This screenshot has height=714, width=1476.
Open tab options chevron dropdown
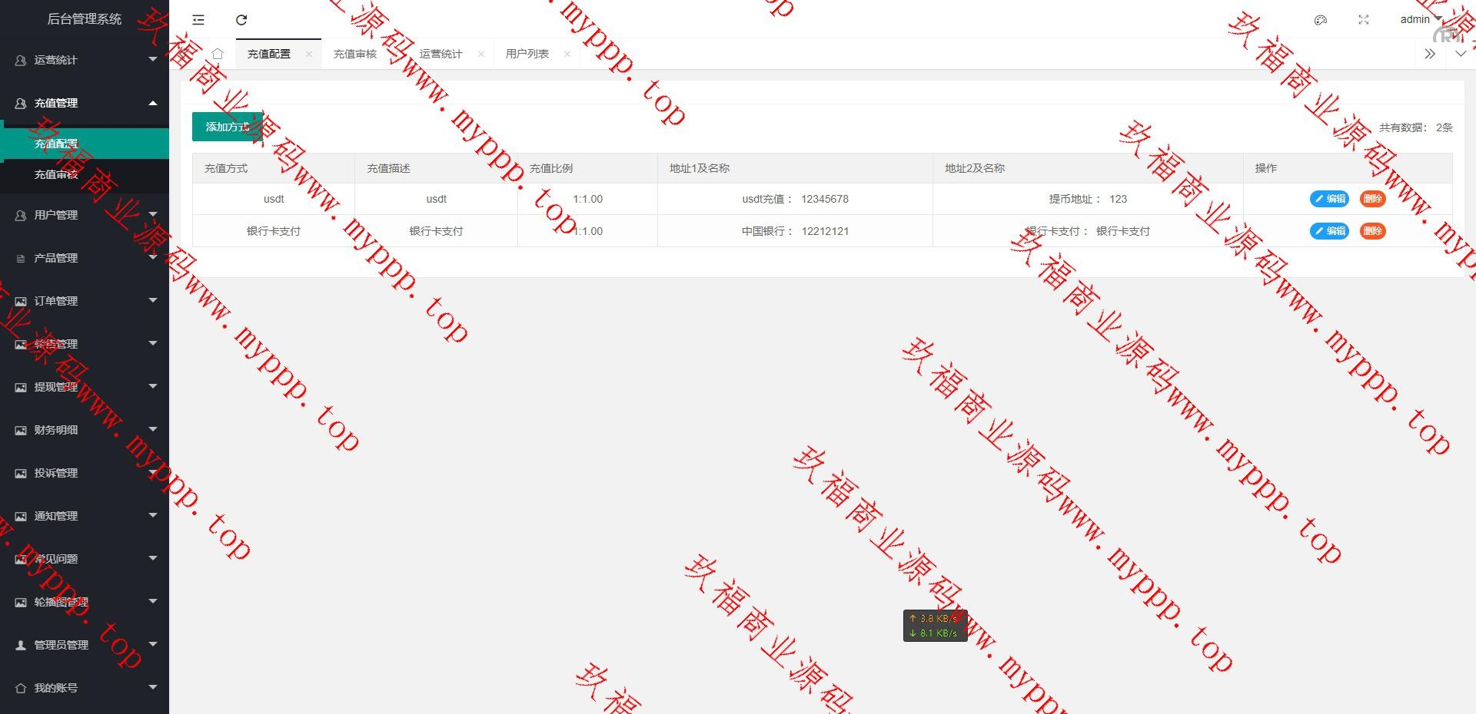click(x=1460, y=54)
